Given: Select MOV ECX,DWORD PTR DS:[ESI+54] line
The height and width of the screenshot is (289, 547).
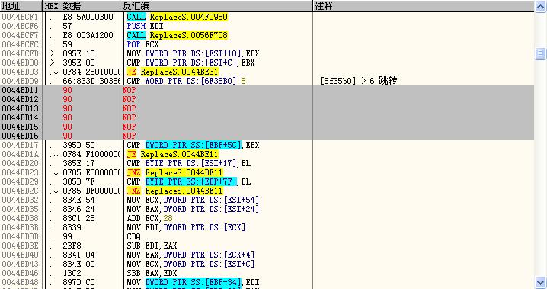Looking at the screenshot, I should click(193, 200).
